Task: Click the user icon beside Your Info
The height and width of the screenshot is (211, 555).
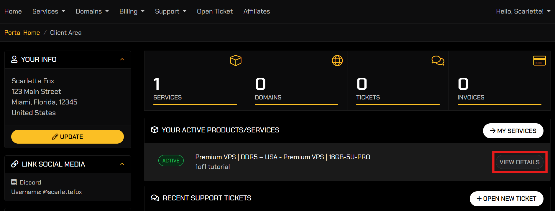Action: 14,59
